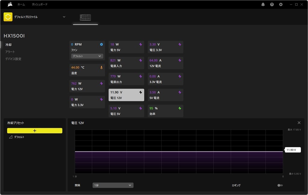The image size is (308, 195).
Task: Select アラート in the sidebar
Action: 10,52
